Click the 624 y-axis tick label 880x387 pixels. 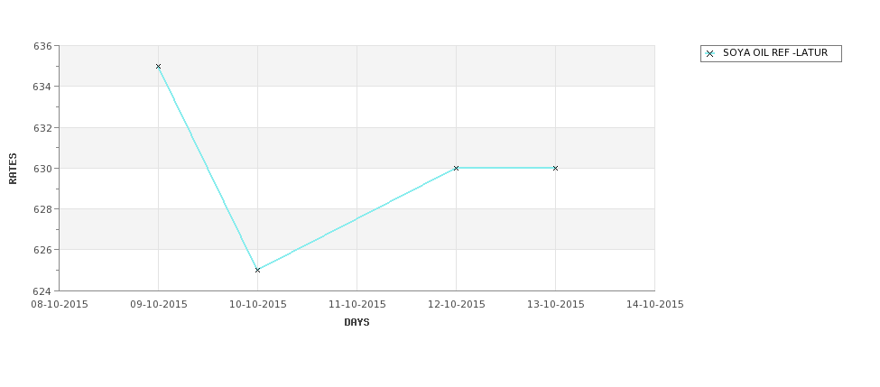(42, 291)
